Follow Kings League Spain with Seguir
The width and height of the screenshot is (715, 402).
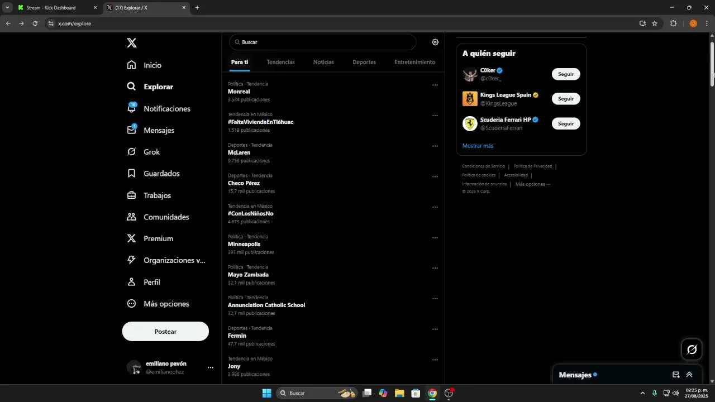[566, 99]
